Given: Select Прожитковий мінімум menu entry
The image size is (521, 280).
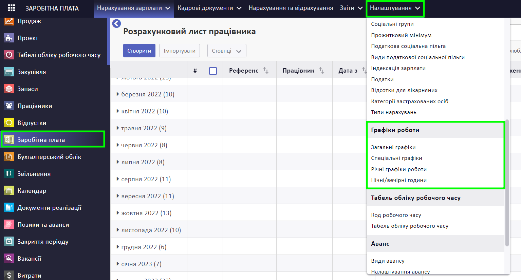Looking at the screenshot, I should [x=401, y=35].
